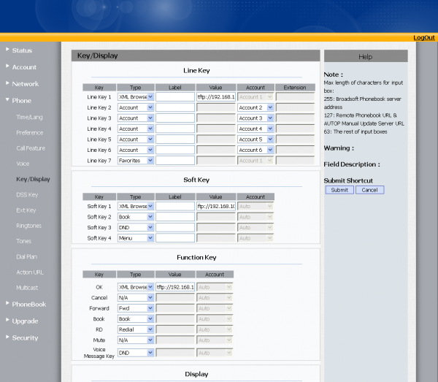Collapse the Phone menu section
Image resolution: width=438 pixels, height=382 pixels.
[x=21, y=101]
